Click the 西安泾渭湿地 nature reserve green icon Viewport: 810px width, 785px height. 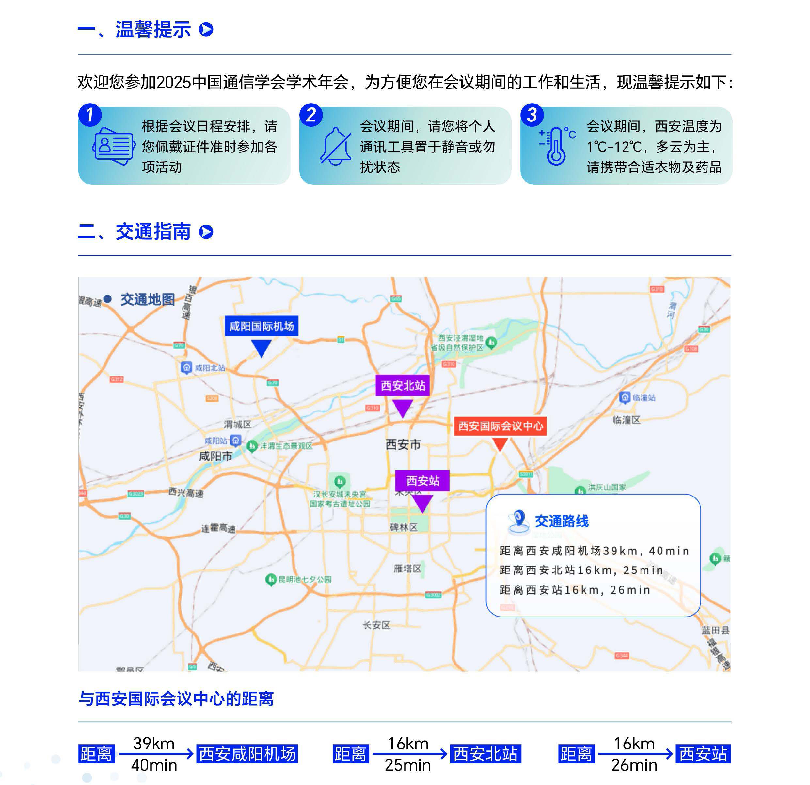[x=491, y=342]
